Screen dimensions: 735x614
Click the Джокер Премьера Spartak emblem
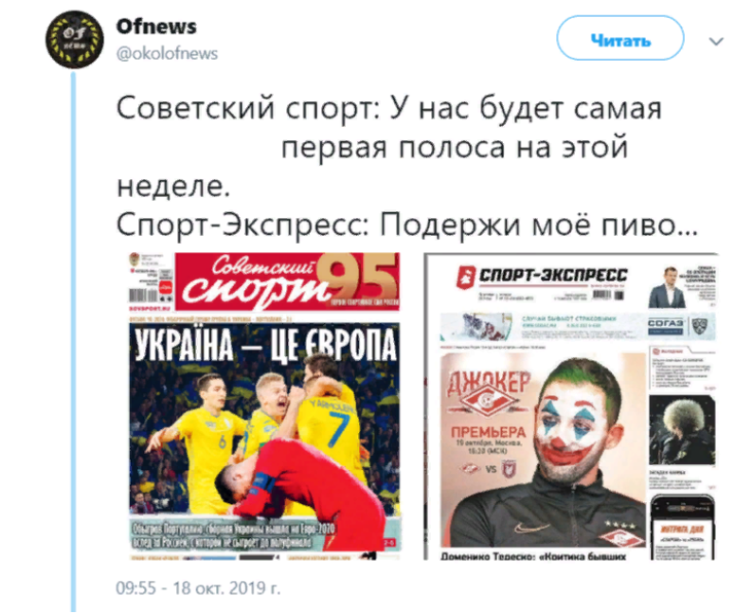tap(490, 401)
